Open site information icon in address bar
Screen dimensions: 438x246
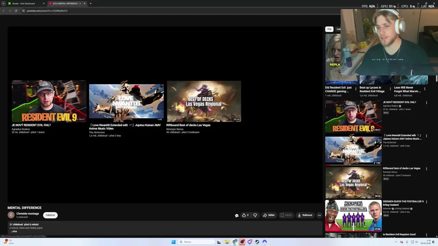(x=23, y=11)
